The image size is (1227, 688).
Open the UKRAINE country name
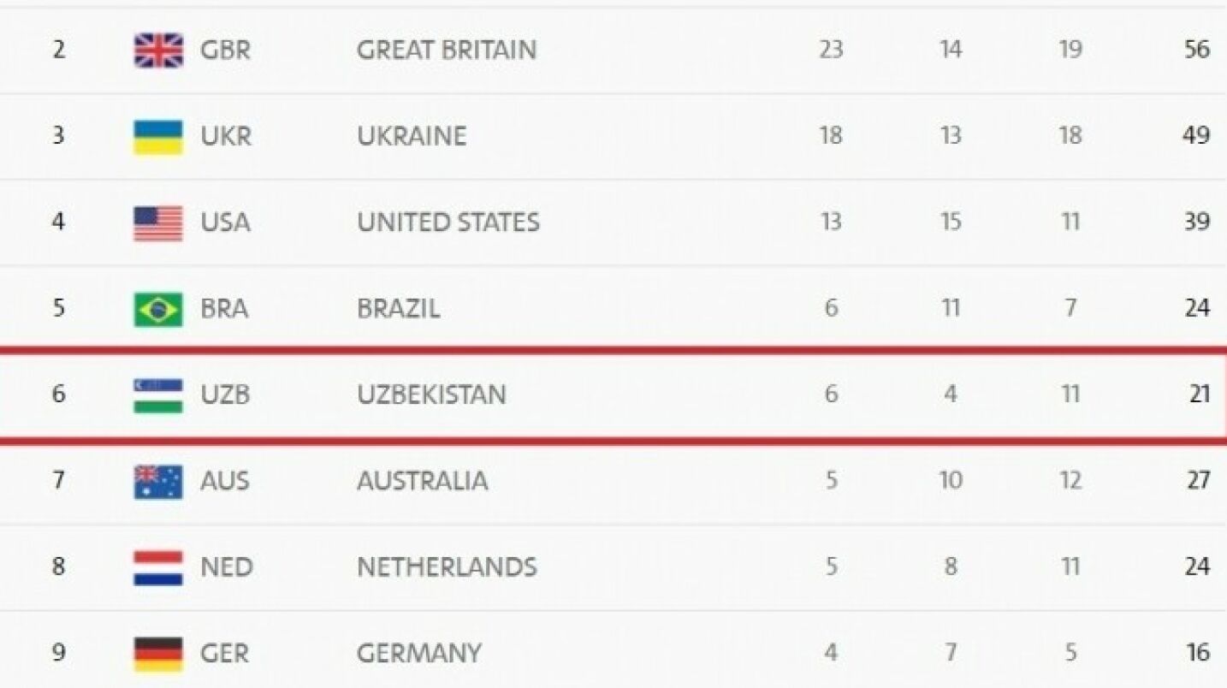tap(412, 136)
